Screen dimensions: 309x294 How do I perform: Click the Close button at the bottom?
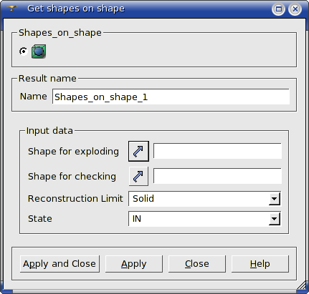[197, 264]
